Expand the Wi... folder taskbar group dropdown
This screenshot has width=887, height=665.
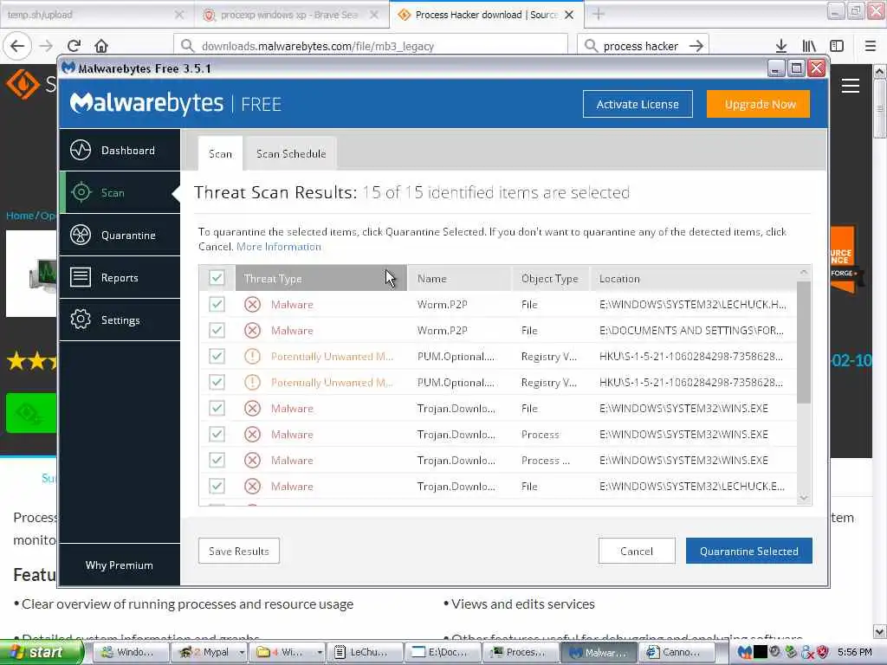click(x=320, y=652)
